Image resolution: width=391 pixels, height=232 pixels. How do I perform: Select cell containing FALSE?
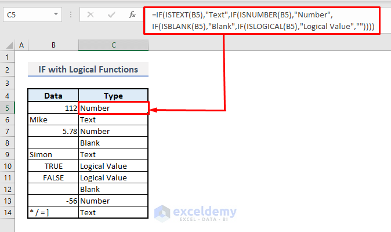[53, 177]
